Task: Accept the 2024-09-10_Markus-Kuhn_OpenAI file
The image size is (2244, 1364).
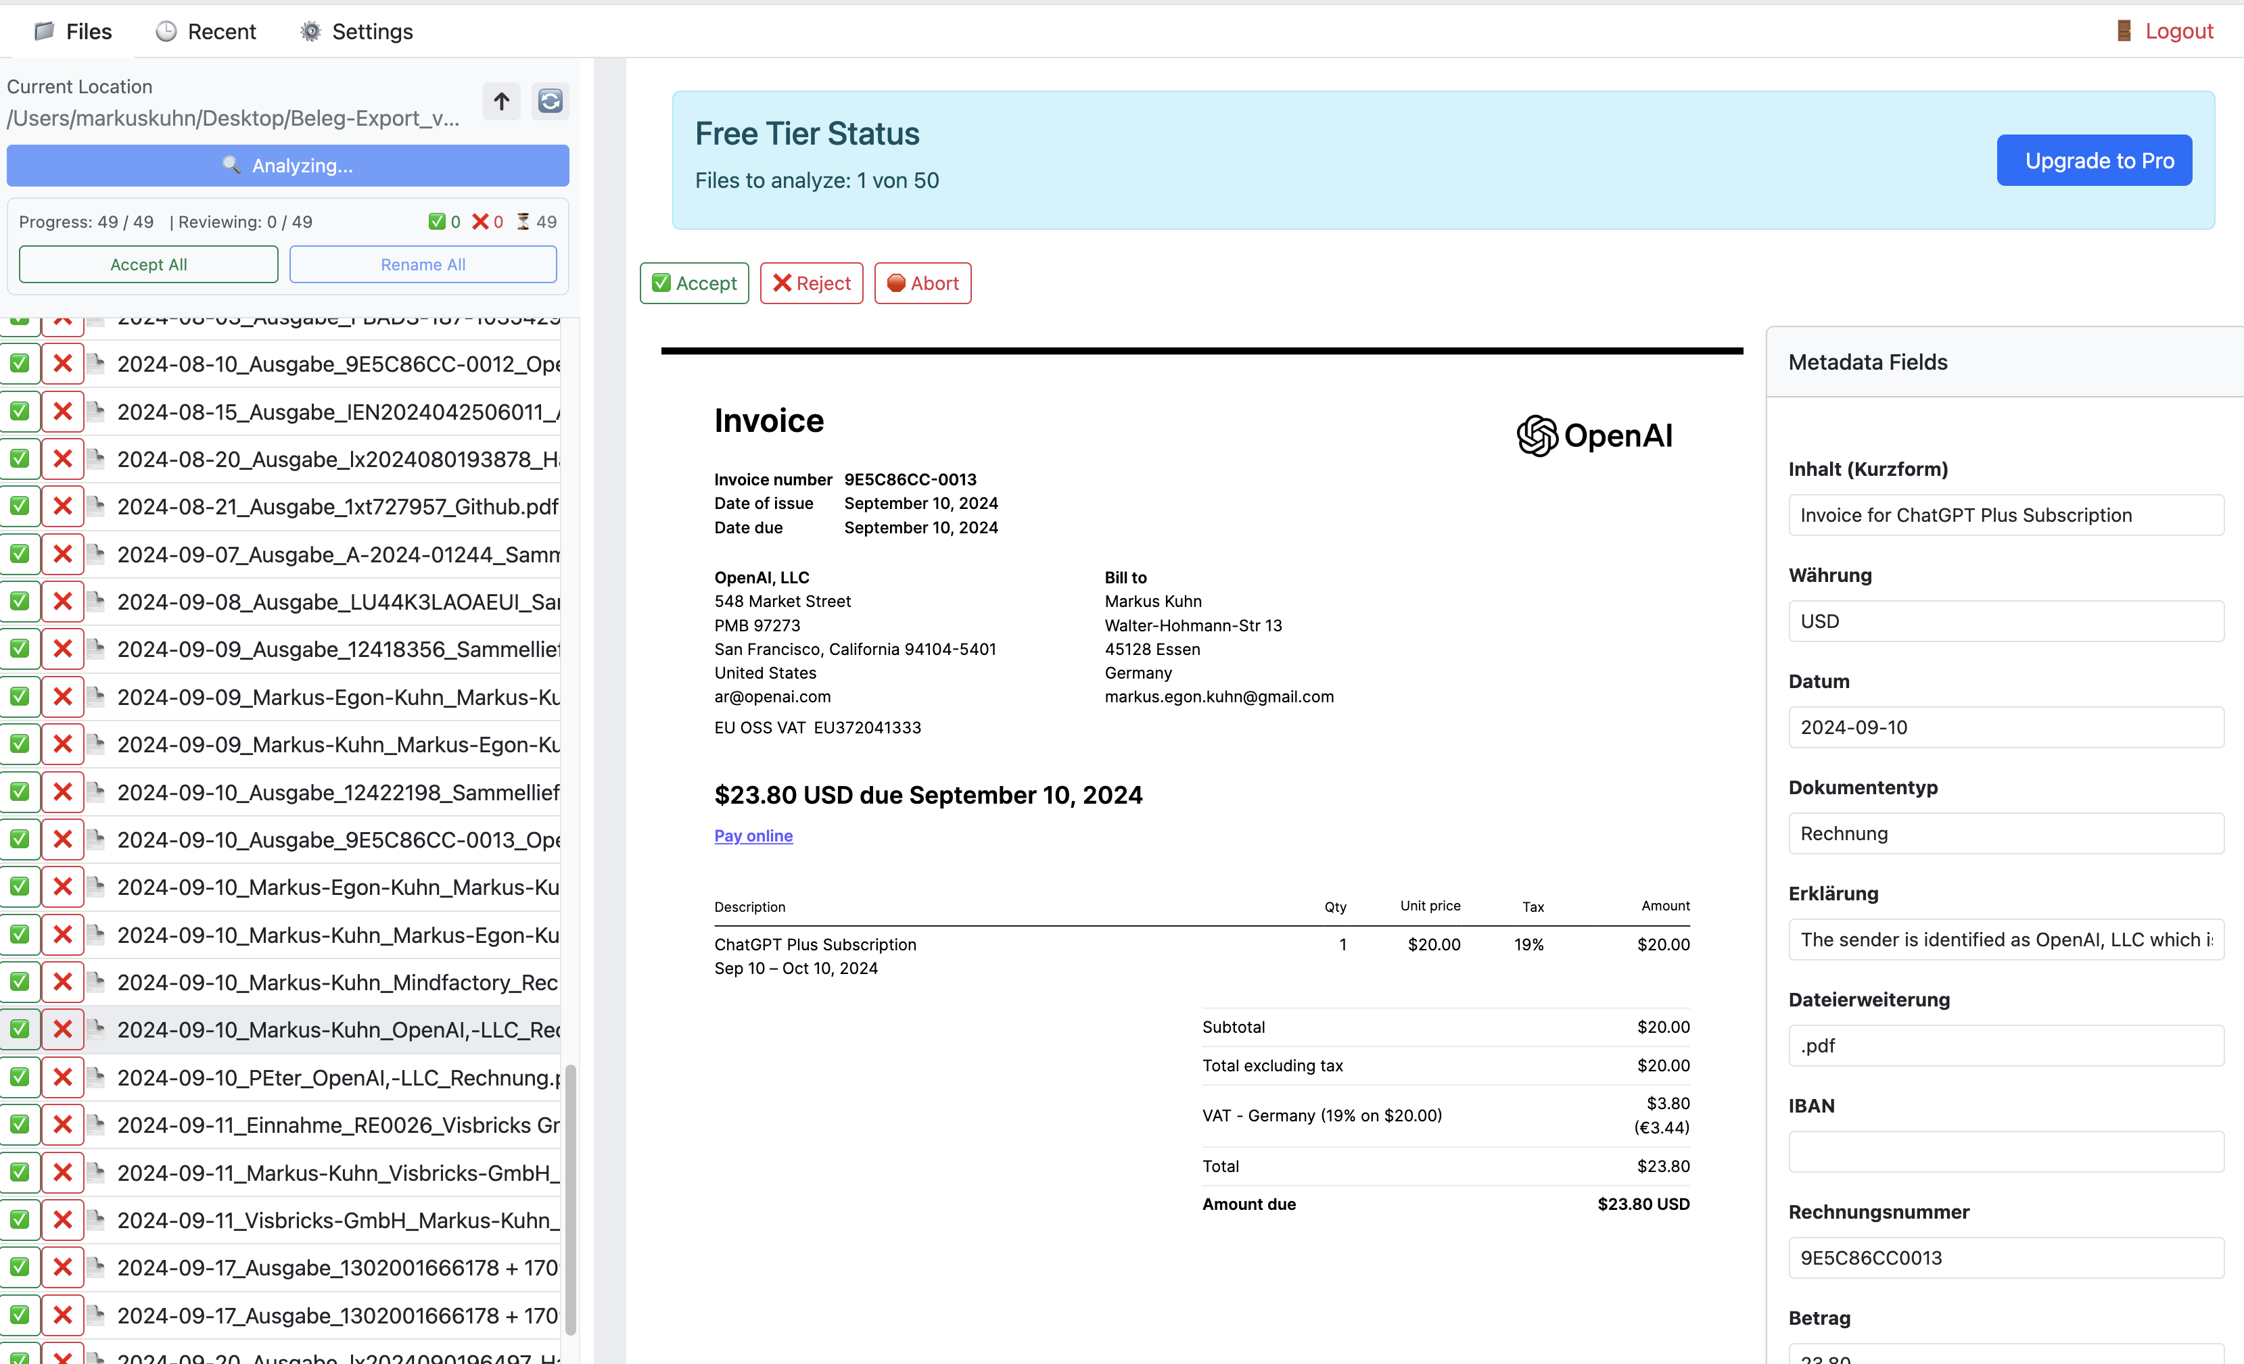Action: coord(19,1029)
